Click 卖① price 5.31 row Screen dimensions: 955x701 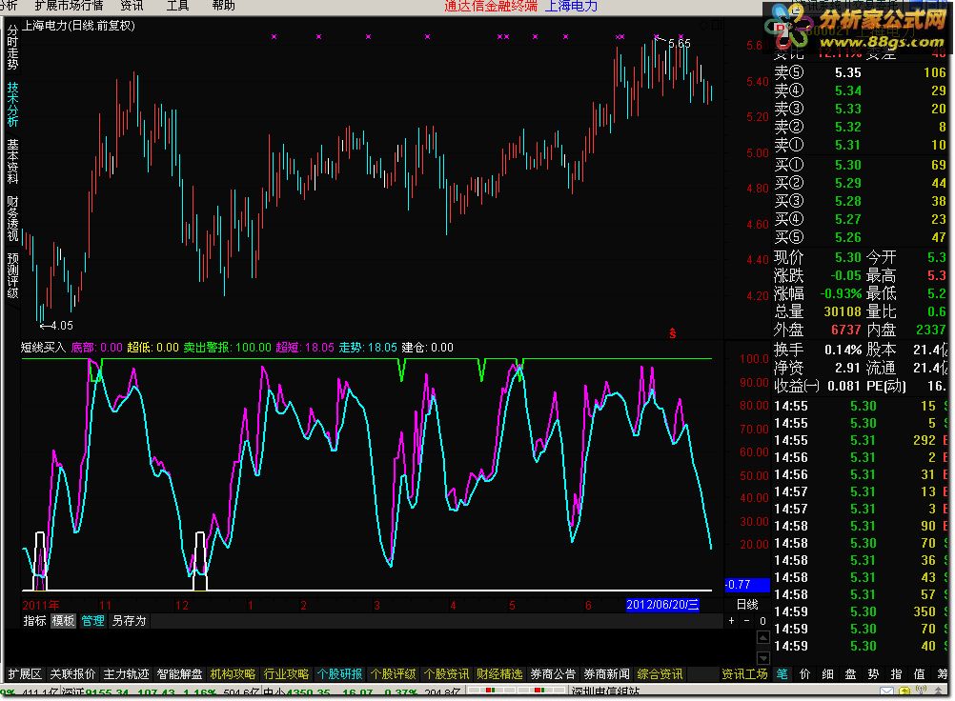(860, 145)
